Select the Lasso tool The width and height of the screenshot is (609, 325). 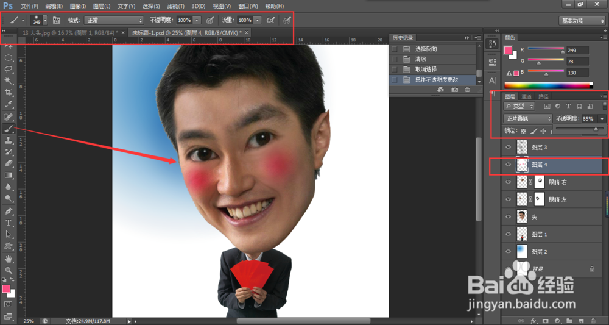click(8, 70)
